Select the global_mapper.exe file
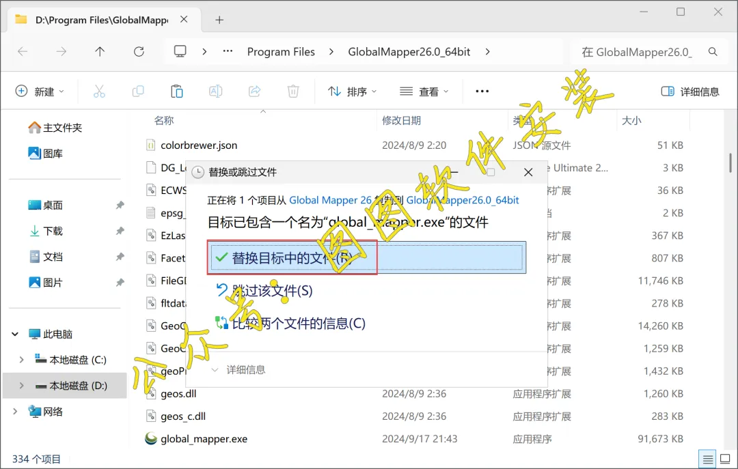Image resolution: width=738 pixels, height=469 pixels. [x=204, y=439]
